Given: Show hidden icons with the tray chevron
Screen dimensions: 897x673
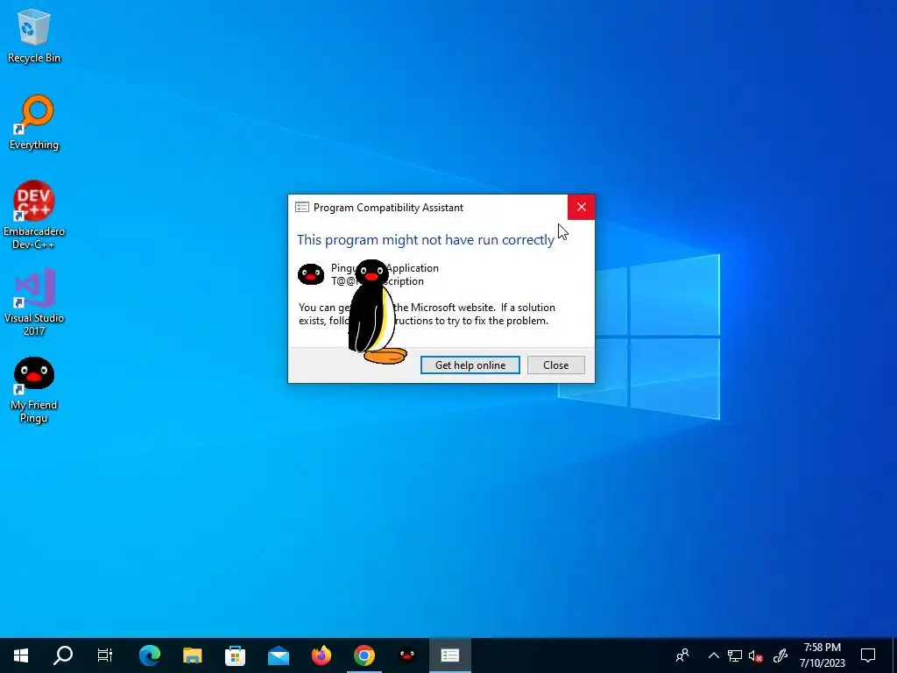Looking at the screenshot, I should click(x=713, y=655).
